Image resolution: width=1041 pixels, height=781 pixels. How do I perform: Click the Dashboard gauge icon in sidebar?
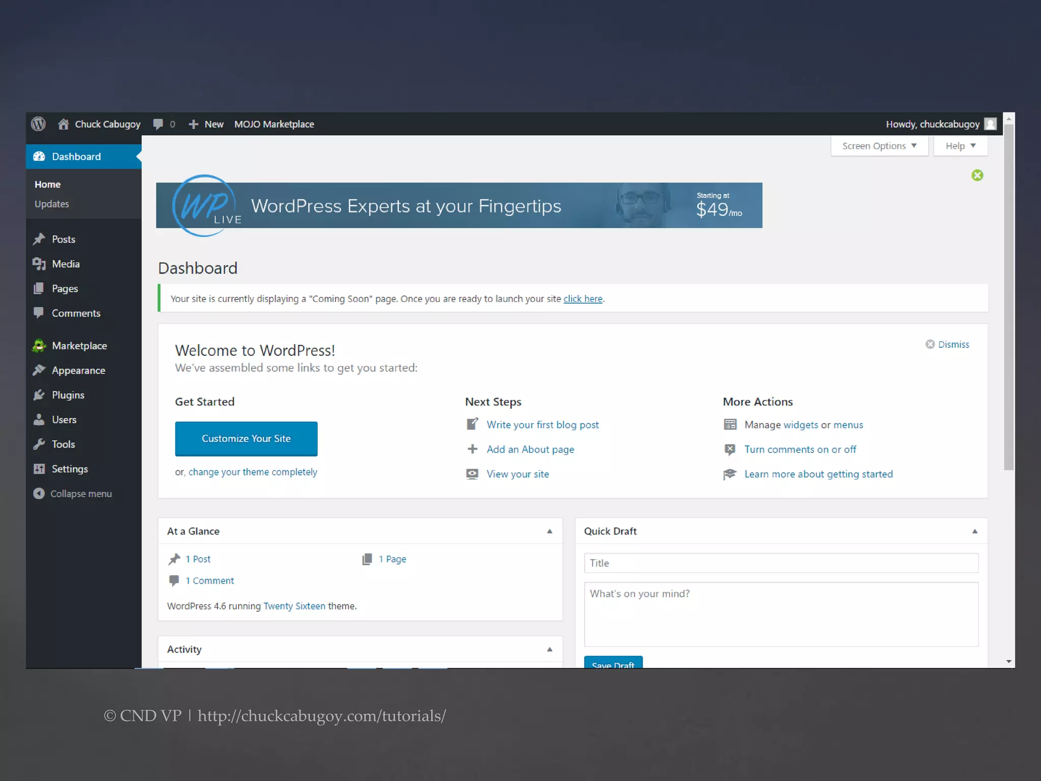click(x=39, y=157)
